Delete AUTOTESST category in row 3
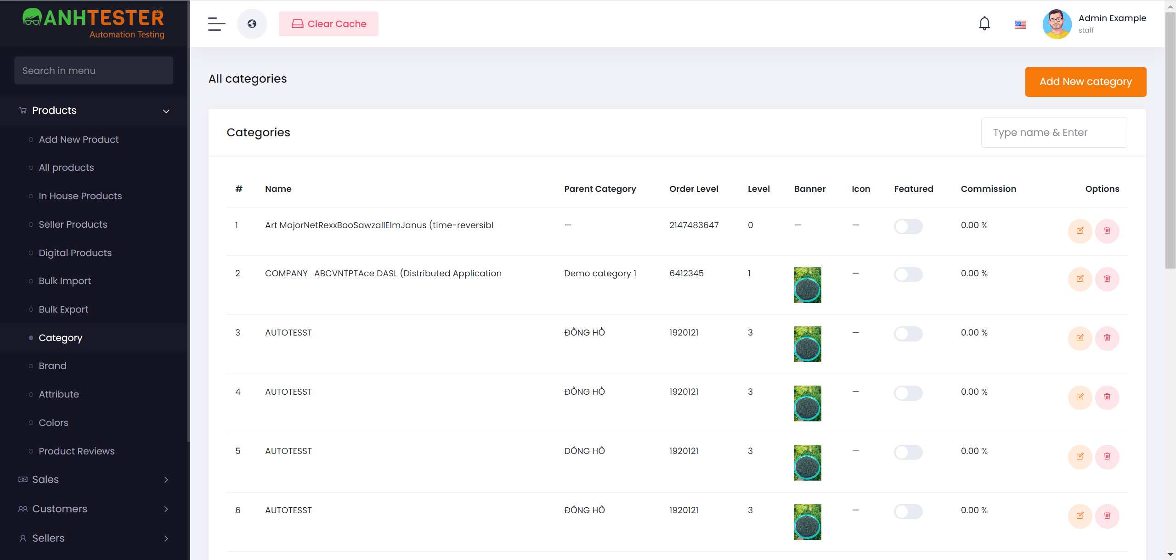Image resolution: width=1176 pixels, height=560 pixels. (1107, 338)
